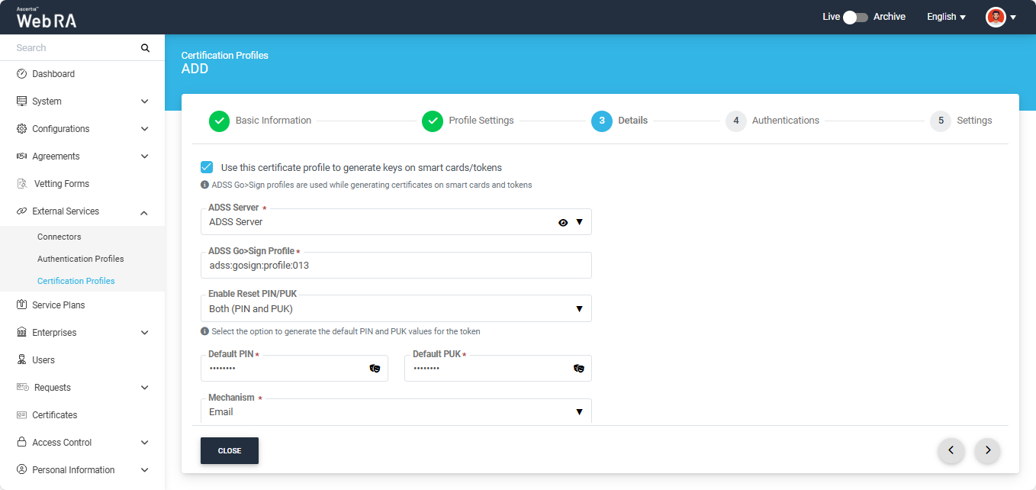This screenshot has width=1036, height=490.
Task: Show the Default PUK masked value
Action: (x=578, y=368)
